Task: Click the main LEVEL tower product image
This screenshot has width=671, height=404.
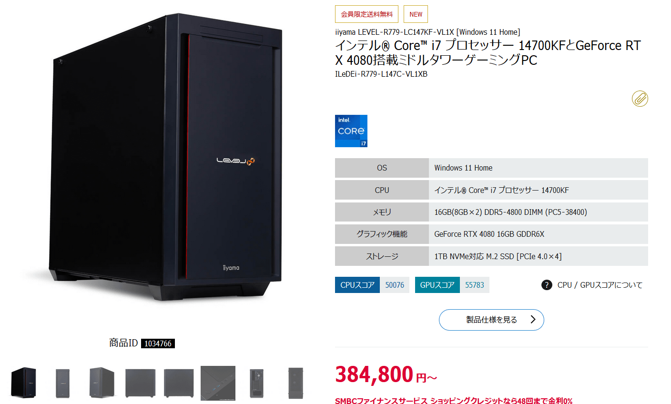Action: (165, 157)
